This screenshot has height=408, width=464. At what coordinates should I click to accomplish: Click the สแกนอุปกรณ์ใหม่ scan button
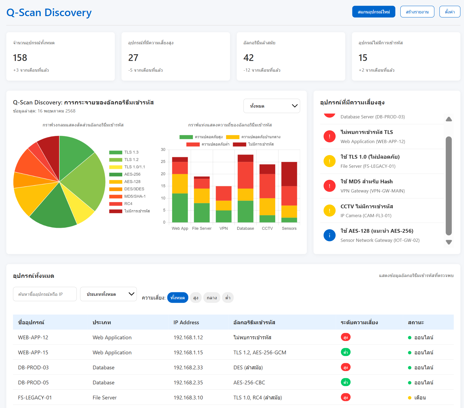[373, 12]
